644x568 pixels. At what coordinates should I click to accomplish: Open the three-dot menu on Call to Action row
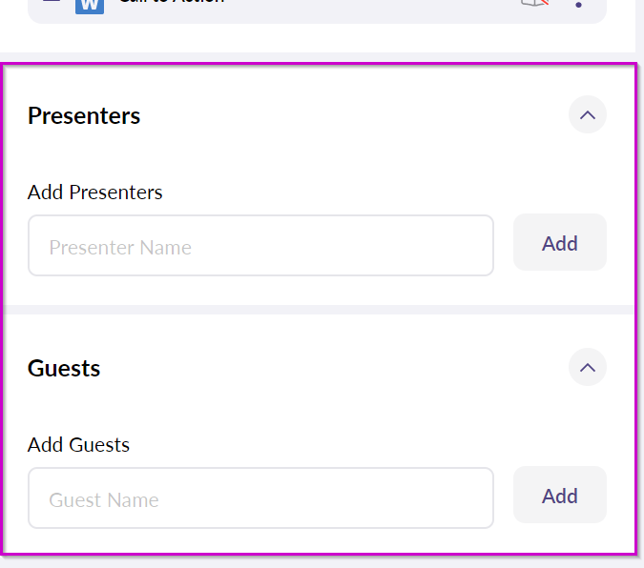(578, 4)
